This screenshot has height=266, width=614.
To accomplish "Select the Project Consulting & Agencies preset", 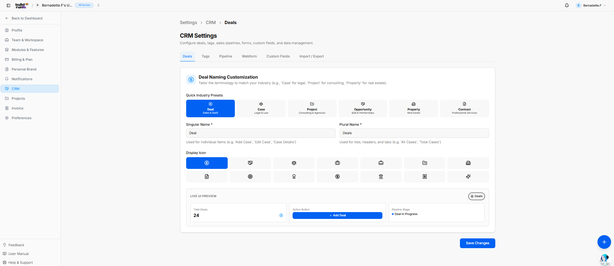I will click(312, 108).
